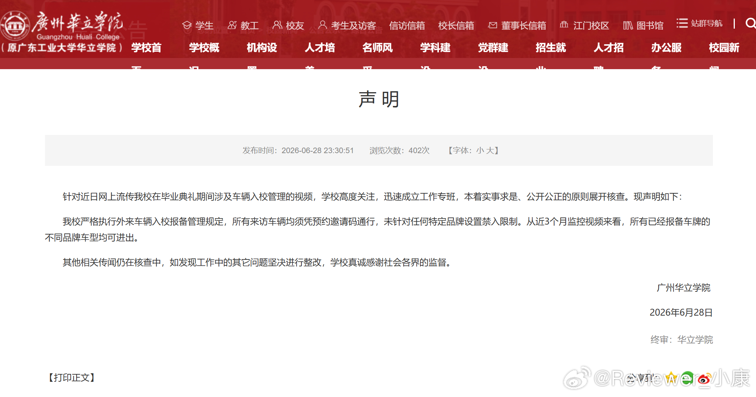
Task: Click the 【打印正文】 print link
Action: coord(71,378)
